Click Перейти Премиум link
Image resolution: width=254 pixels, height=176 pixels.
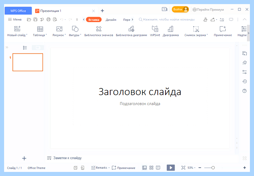(x=208, y=9)
